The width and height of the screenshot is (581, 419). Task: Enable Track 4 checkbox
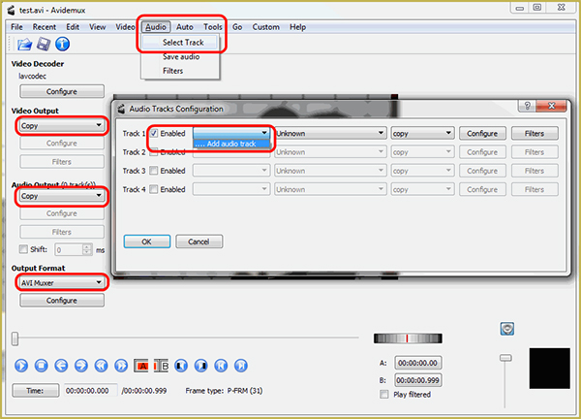click(x=154, y=189)
